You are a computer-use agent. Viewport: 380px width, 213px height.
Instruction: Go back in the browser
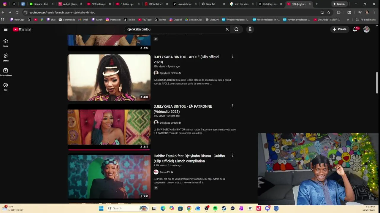point(3,12)
